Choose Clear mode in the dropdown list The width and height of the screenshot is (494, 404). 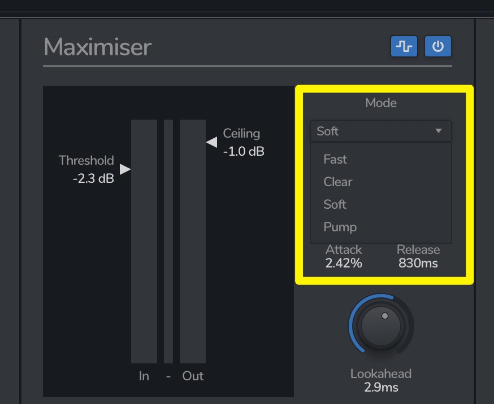click(338, 182)
